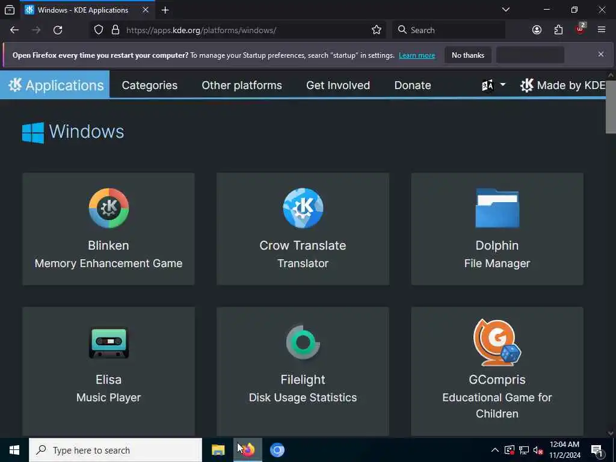Open the Categories menu

pos(150,85)
